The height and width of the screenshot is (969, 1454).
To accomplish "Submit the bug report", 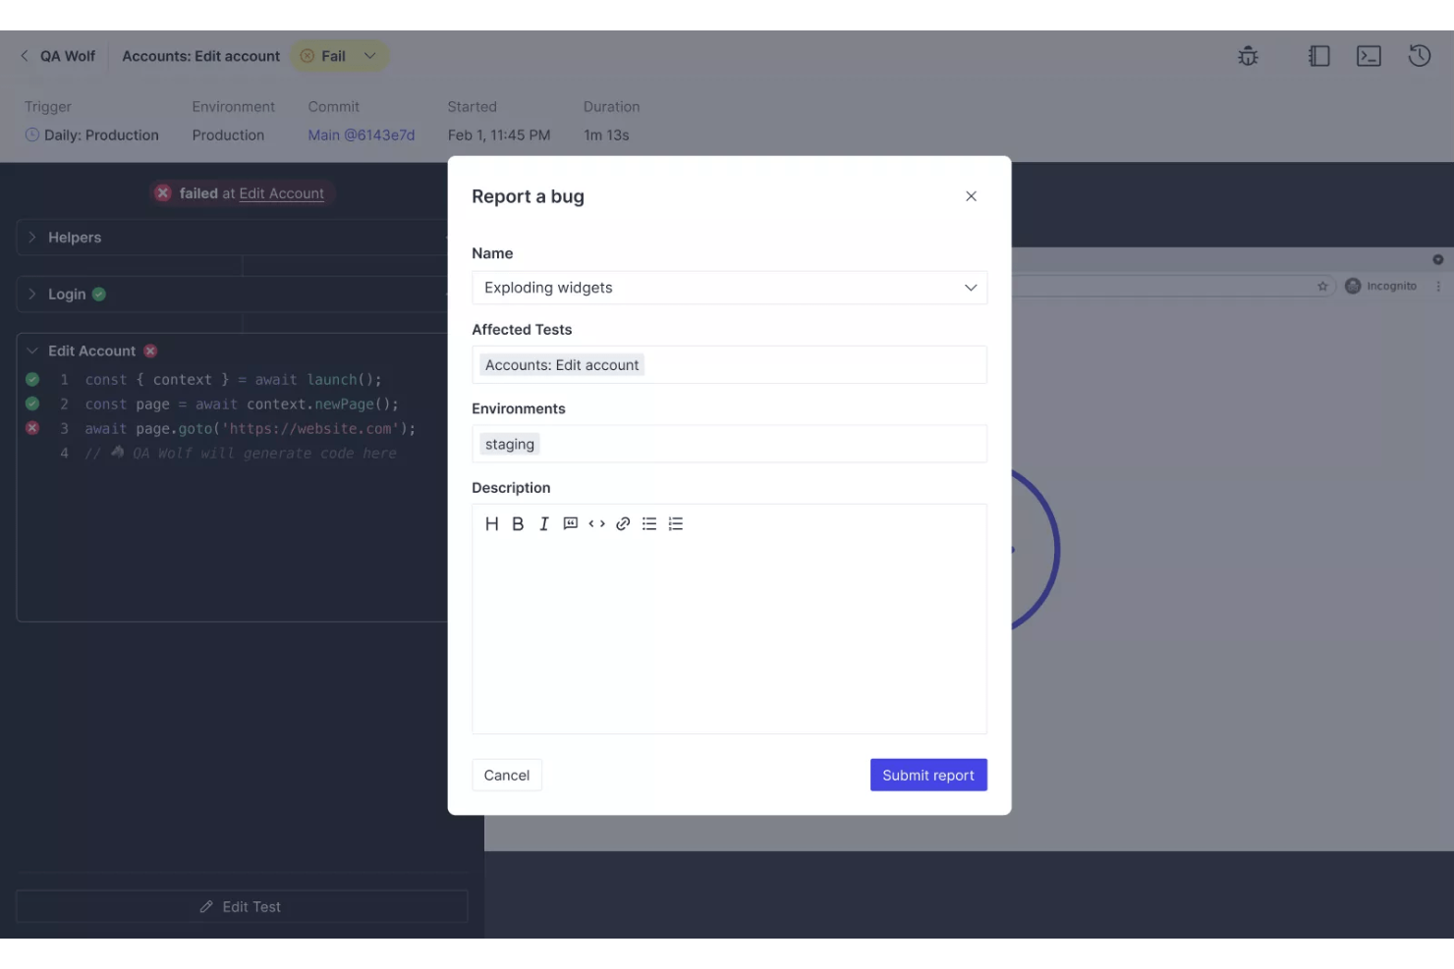I will [x=927, y=775].
